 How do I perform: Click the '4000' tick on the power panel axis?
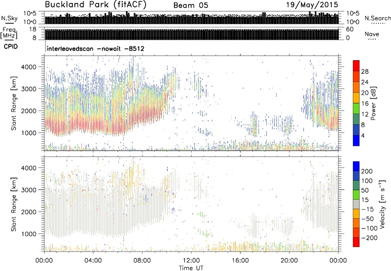point(28,67)
